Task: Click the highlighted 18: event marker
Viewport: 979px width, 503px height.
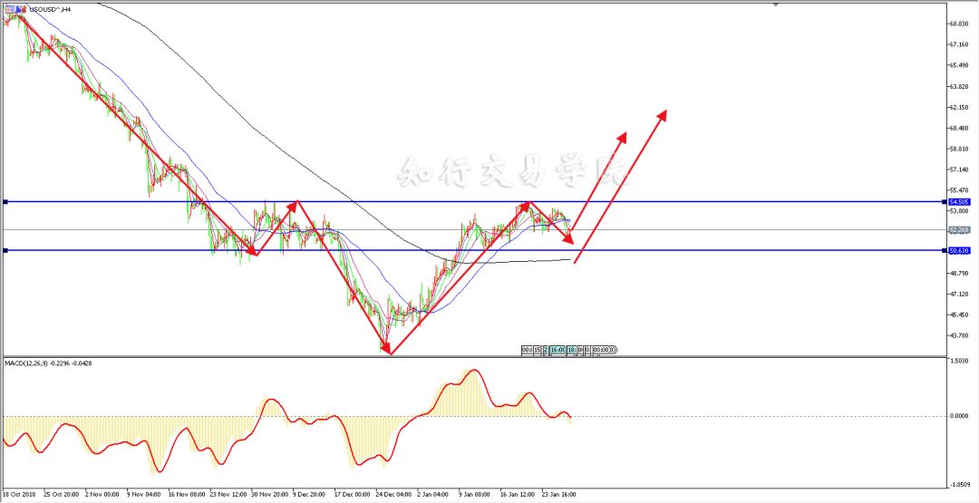Action: pos(572,350)
